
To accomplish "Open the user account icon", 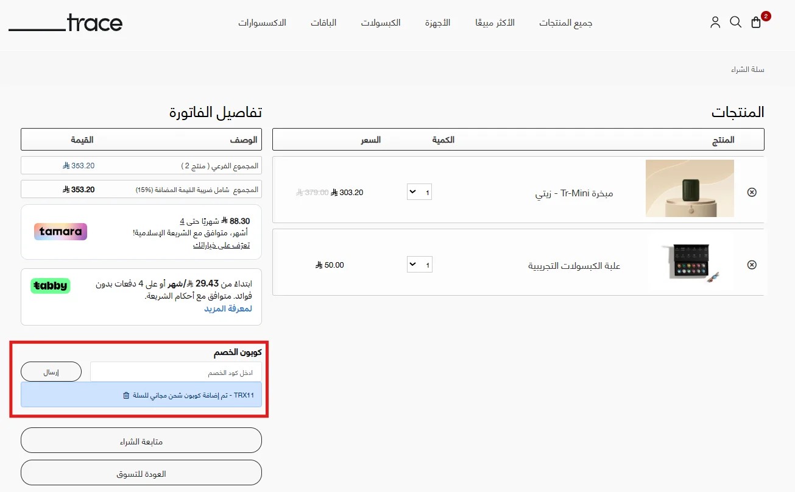I will click(715, 23).
